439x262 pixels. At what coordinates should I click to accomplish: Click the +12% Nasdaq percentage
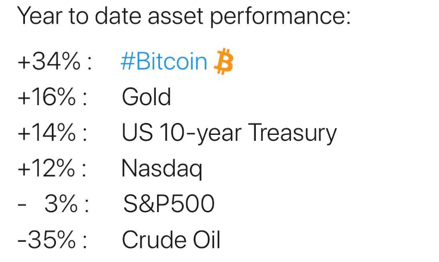[x=46, y=168]
